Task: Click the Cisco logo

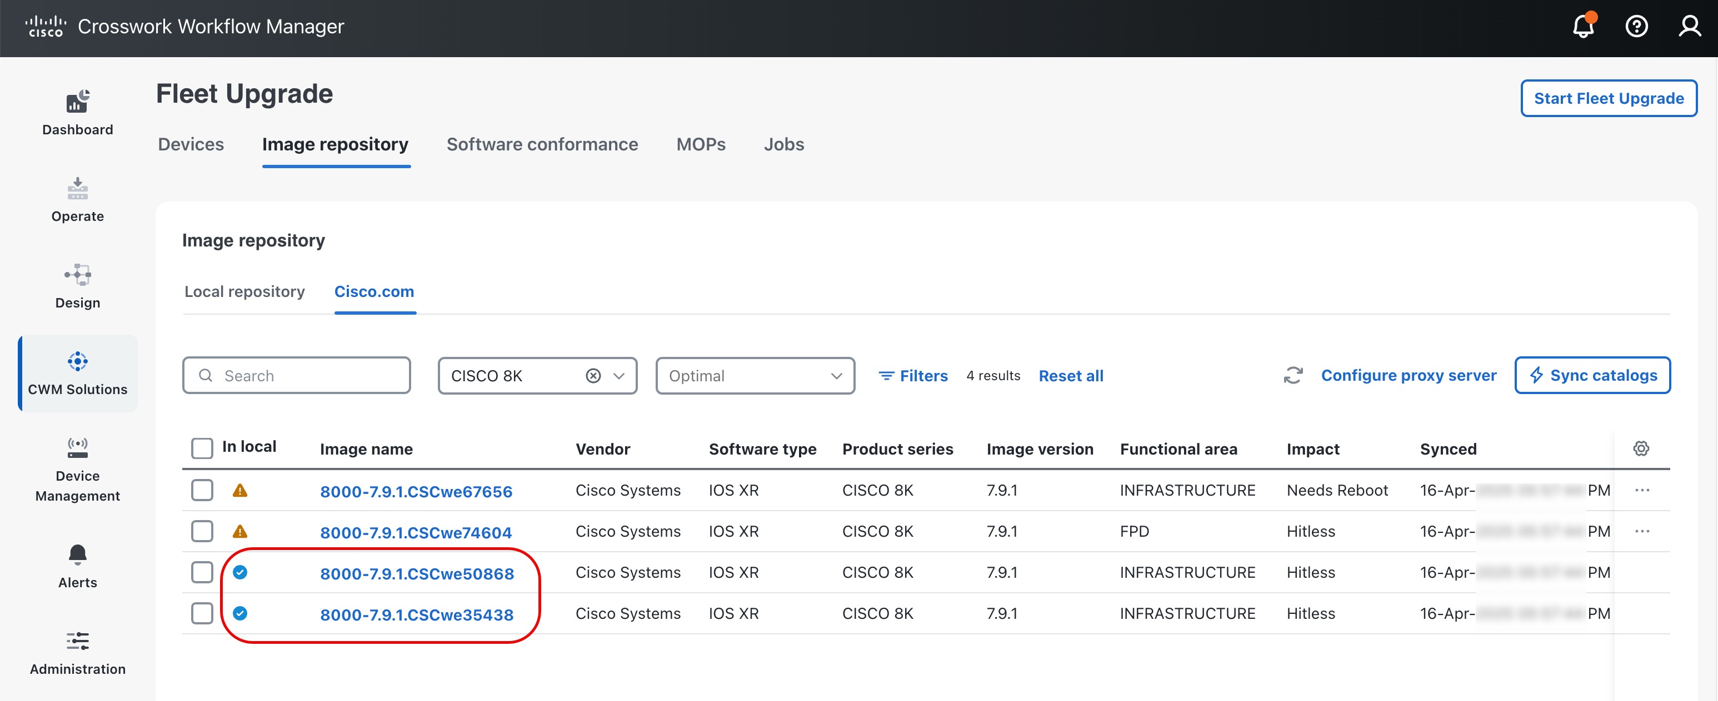Action: [46, 27]
